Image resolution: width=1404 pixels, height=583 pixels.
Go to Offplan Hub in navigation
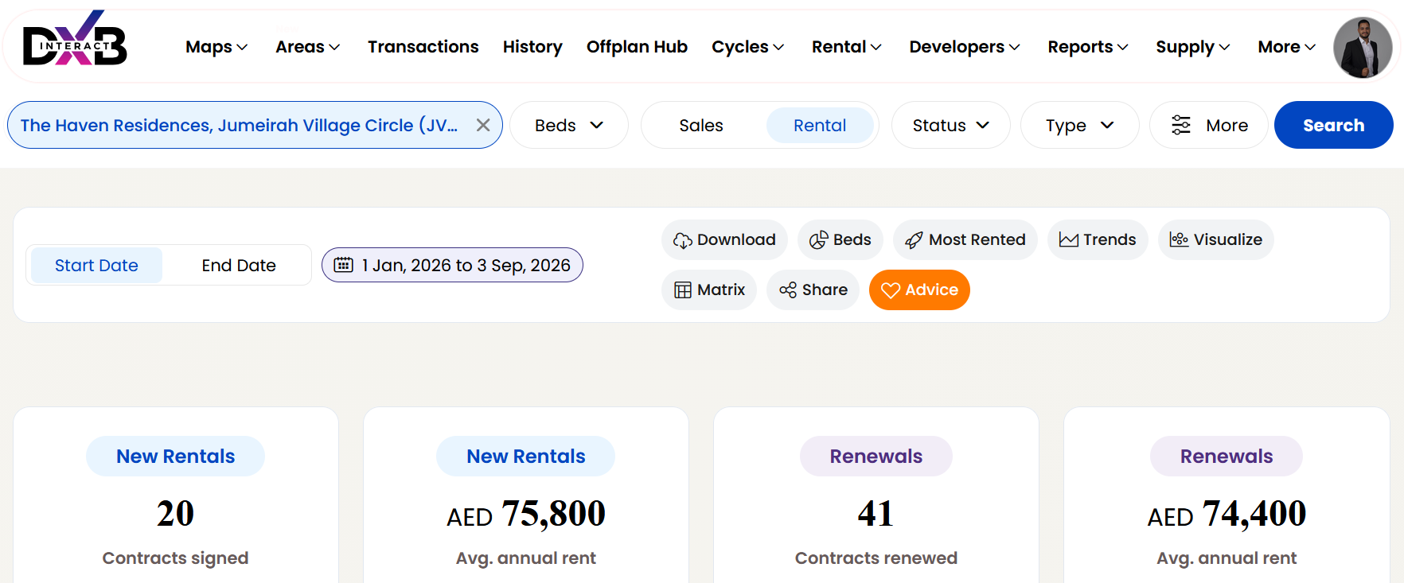(x=637, y=47)
